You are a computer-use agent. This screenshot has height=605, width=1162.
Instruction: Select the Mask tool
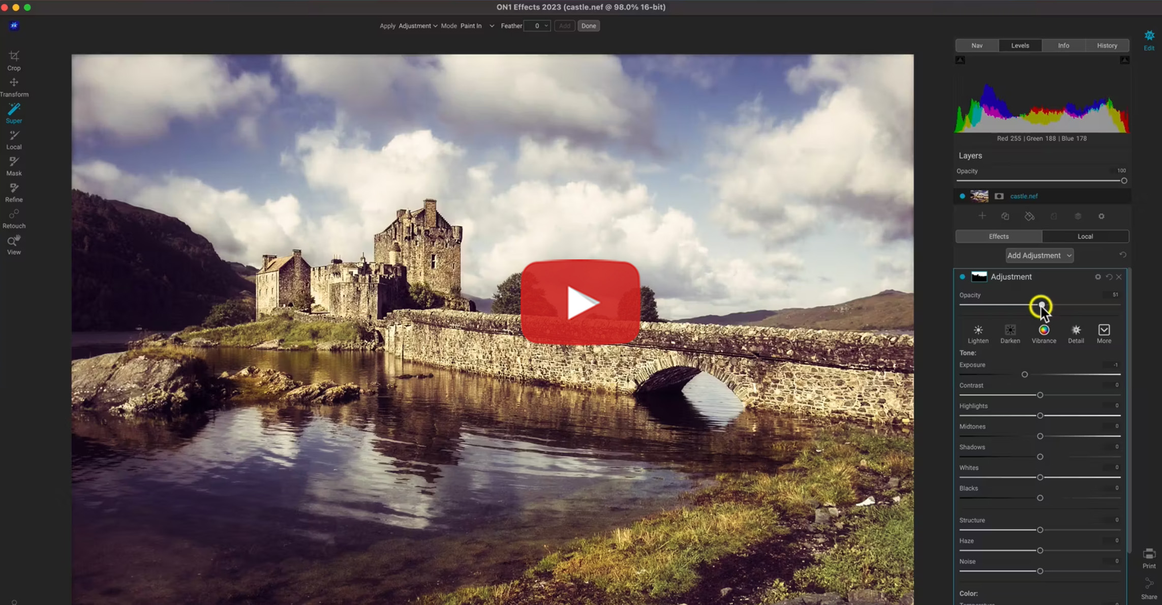14,166
